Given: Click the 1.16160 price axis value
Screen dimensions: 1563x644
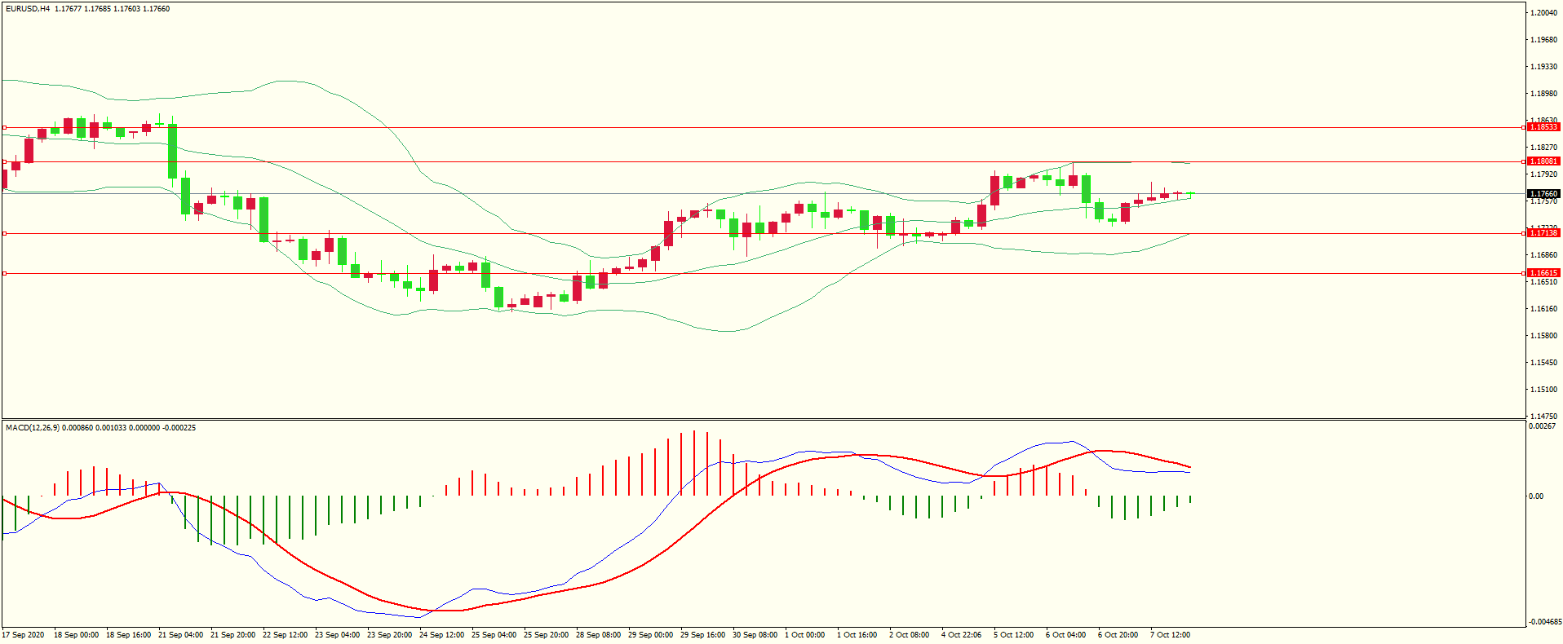Looking at the screenshot, I should click(x=1545, y=309).
